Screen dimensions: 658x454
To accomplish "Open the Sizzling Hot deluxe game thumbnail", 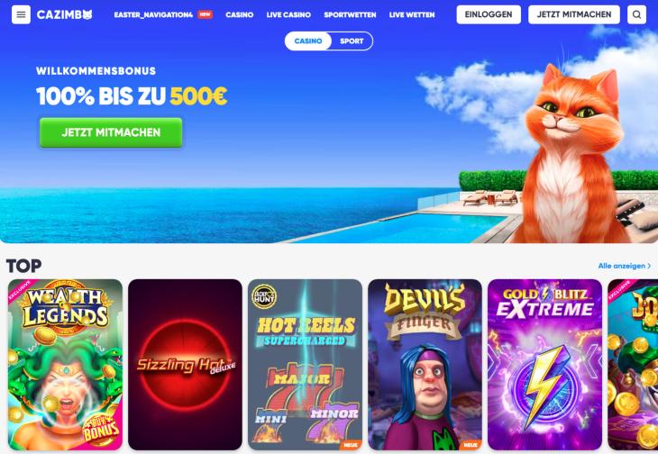I will (x=185, y=364).
